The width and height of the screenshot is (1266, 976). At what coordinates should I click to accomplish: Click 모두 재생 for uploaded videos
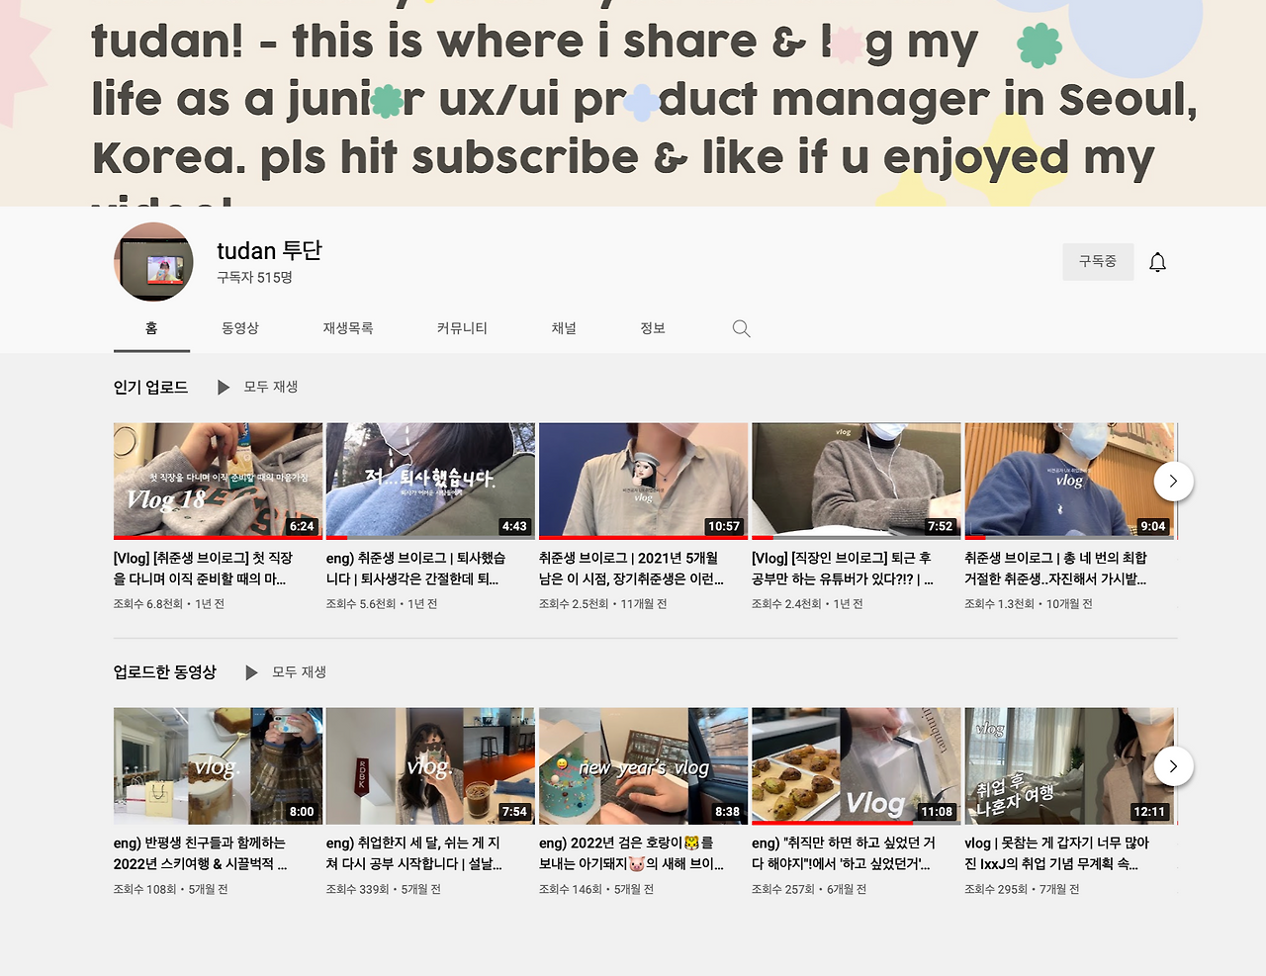tap(299, 671)
